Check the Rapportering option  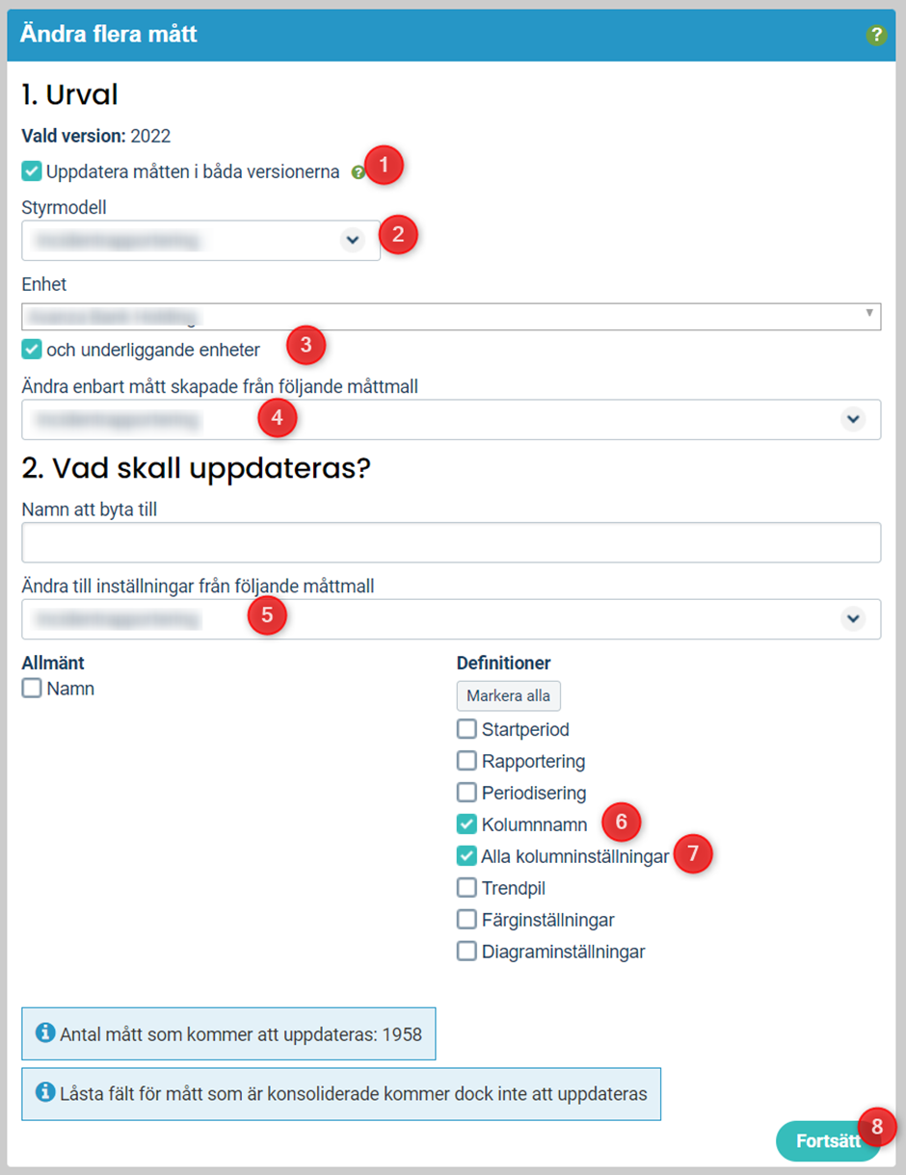pos(466,761)
